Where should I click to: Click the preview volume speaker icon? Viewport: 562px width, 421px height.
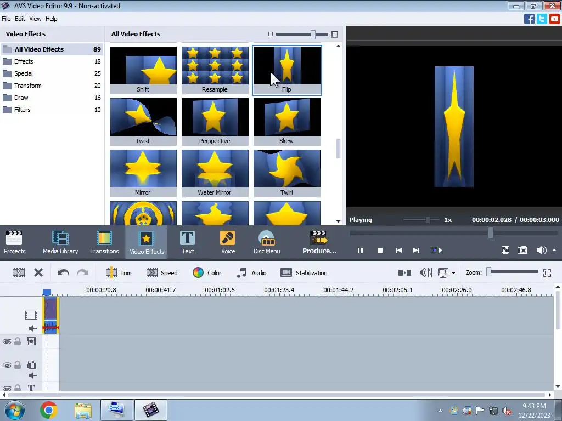coord(541,250)
